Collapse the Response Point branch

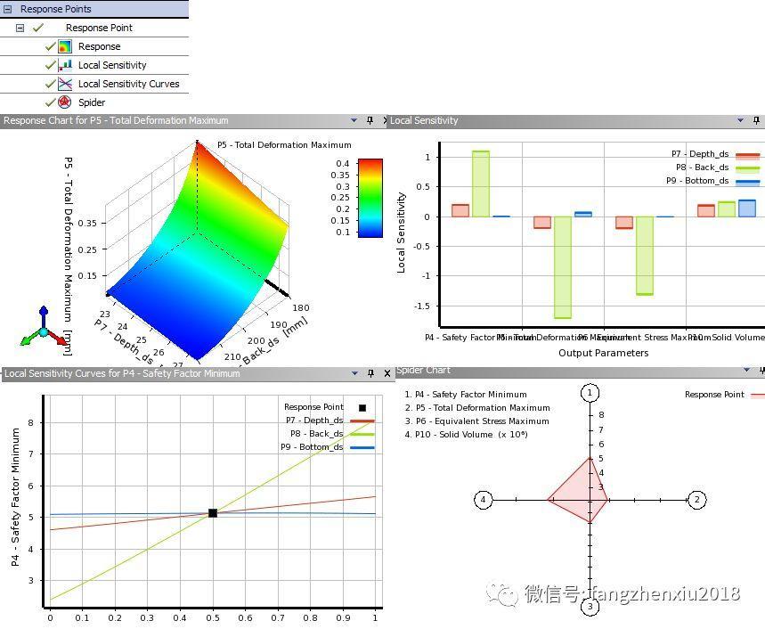point(20,27)
